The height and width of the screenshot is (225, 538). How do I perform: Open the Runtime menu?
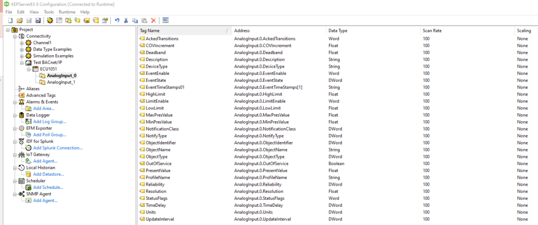pyautogui.click(x=67, y=12)
